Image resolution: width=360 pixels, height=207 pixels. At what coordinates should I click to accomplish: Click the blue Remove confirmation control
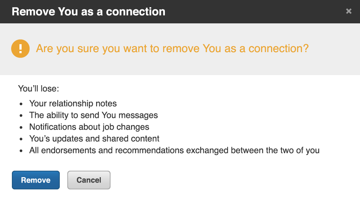pyautogui.click(x=36, y=180)
